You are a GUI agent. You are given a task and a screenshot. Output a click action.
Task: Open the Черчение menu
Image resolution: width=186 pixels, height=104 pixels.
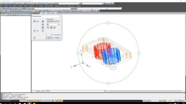pyautogui.click(x=31, y=6)
